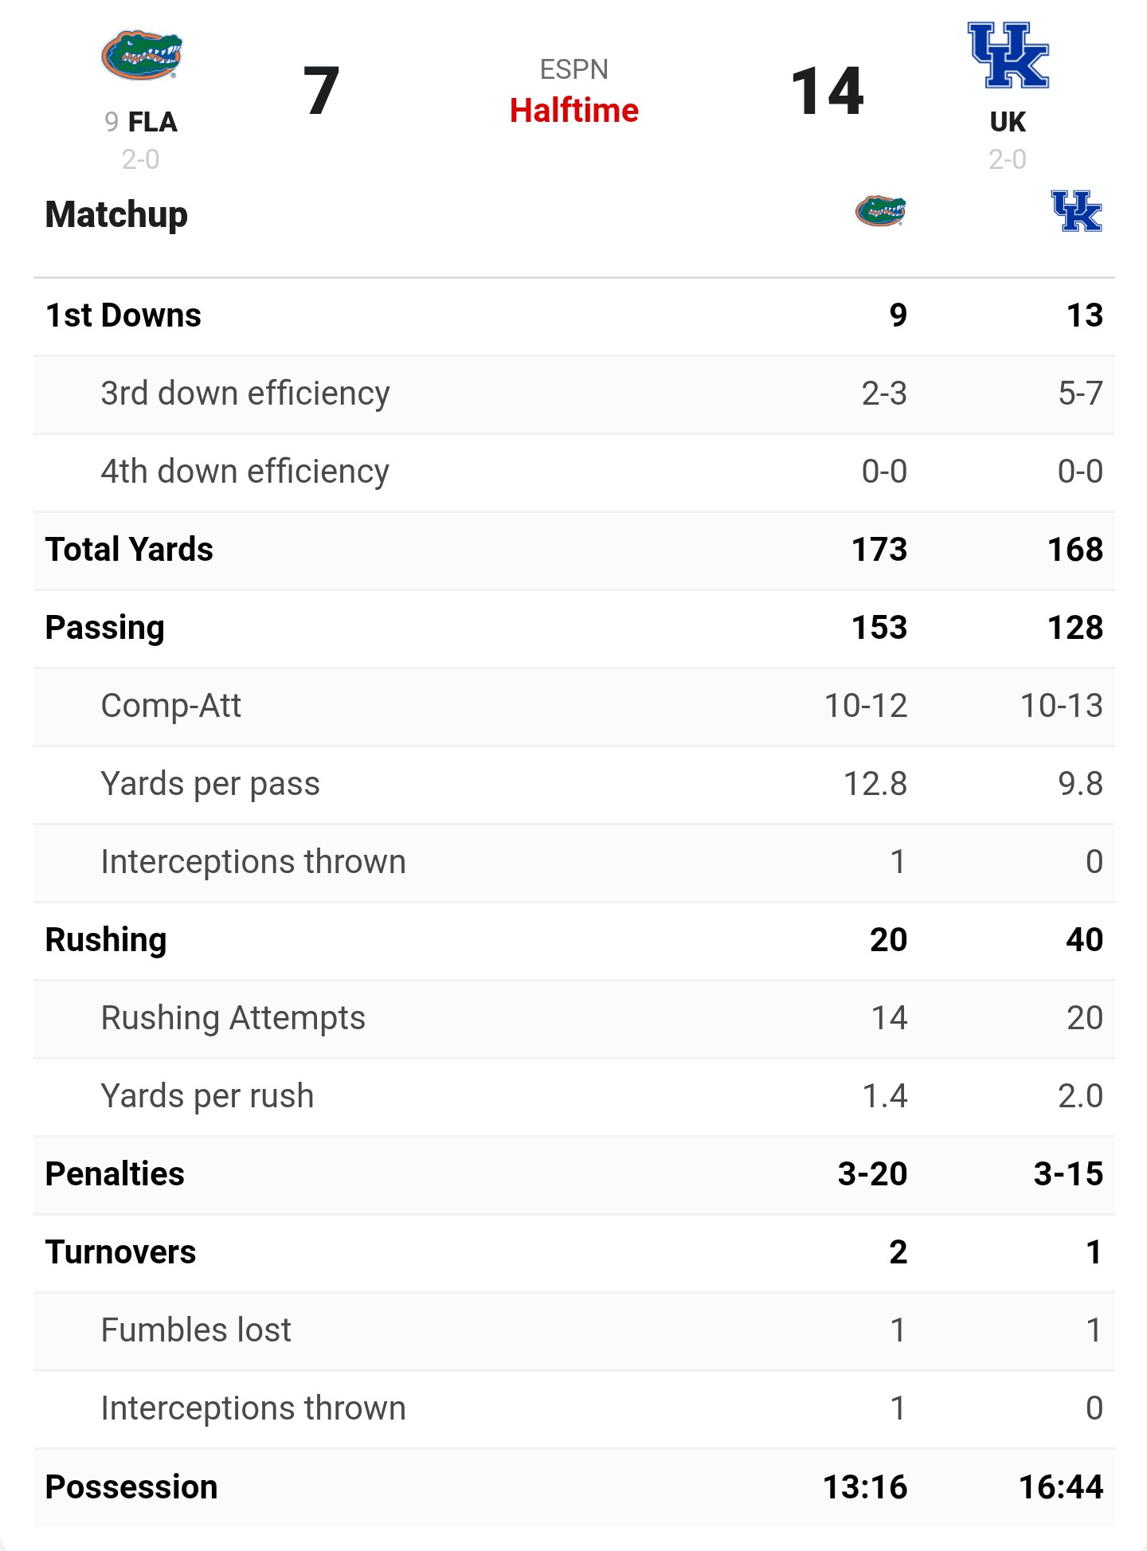Select the Possession row label
1147x1551 pixels.
click(131, 1487)
